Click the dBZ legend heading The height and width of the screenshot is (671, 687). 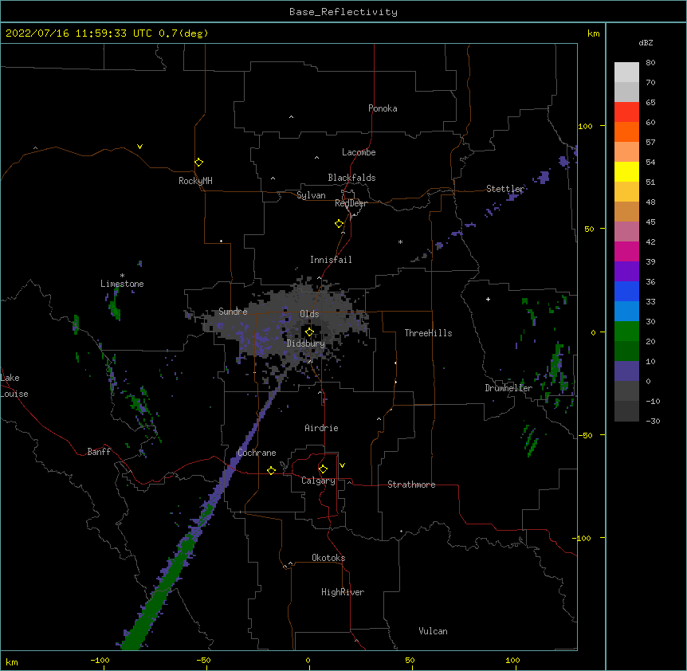pos(646,42)
